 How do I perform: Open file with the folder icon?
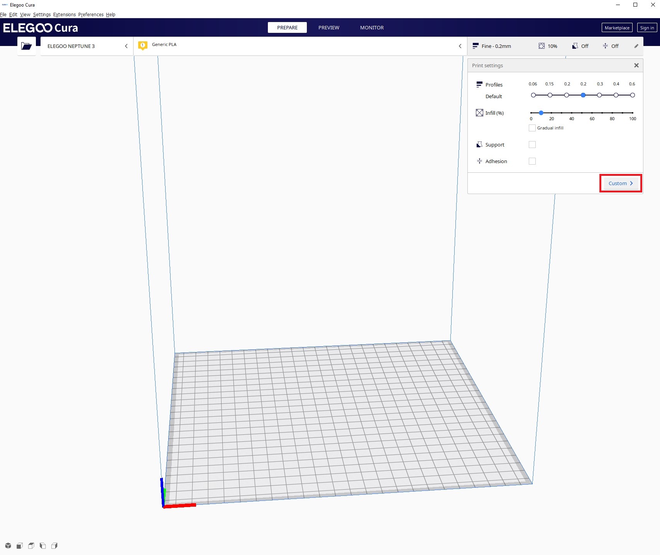coord(27,46)
